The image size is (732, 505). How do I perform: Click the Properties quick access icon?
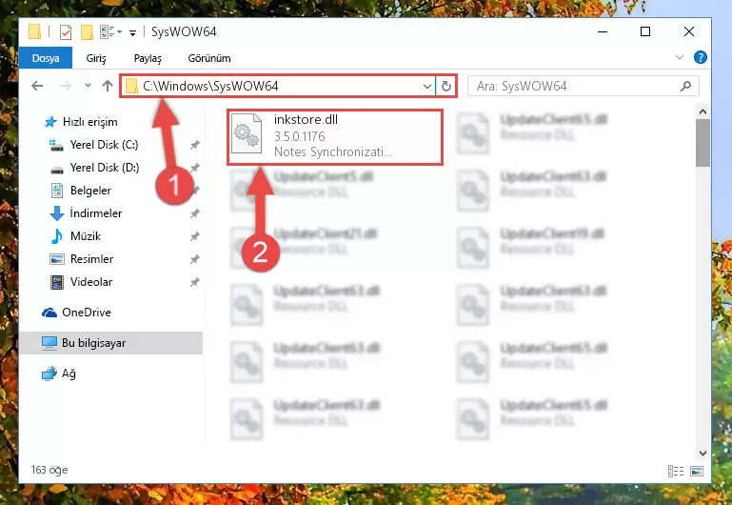point(66,32)
